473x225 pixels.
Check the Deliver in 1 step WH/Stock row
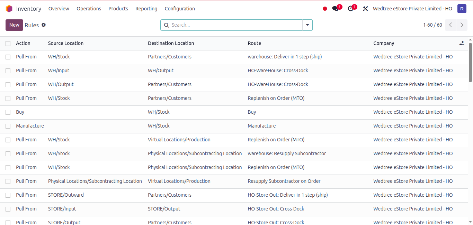8,57
